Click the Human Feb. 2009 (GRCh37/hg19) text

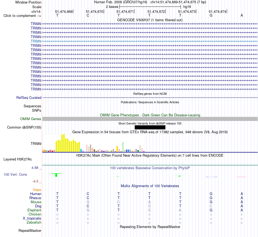120,2
